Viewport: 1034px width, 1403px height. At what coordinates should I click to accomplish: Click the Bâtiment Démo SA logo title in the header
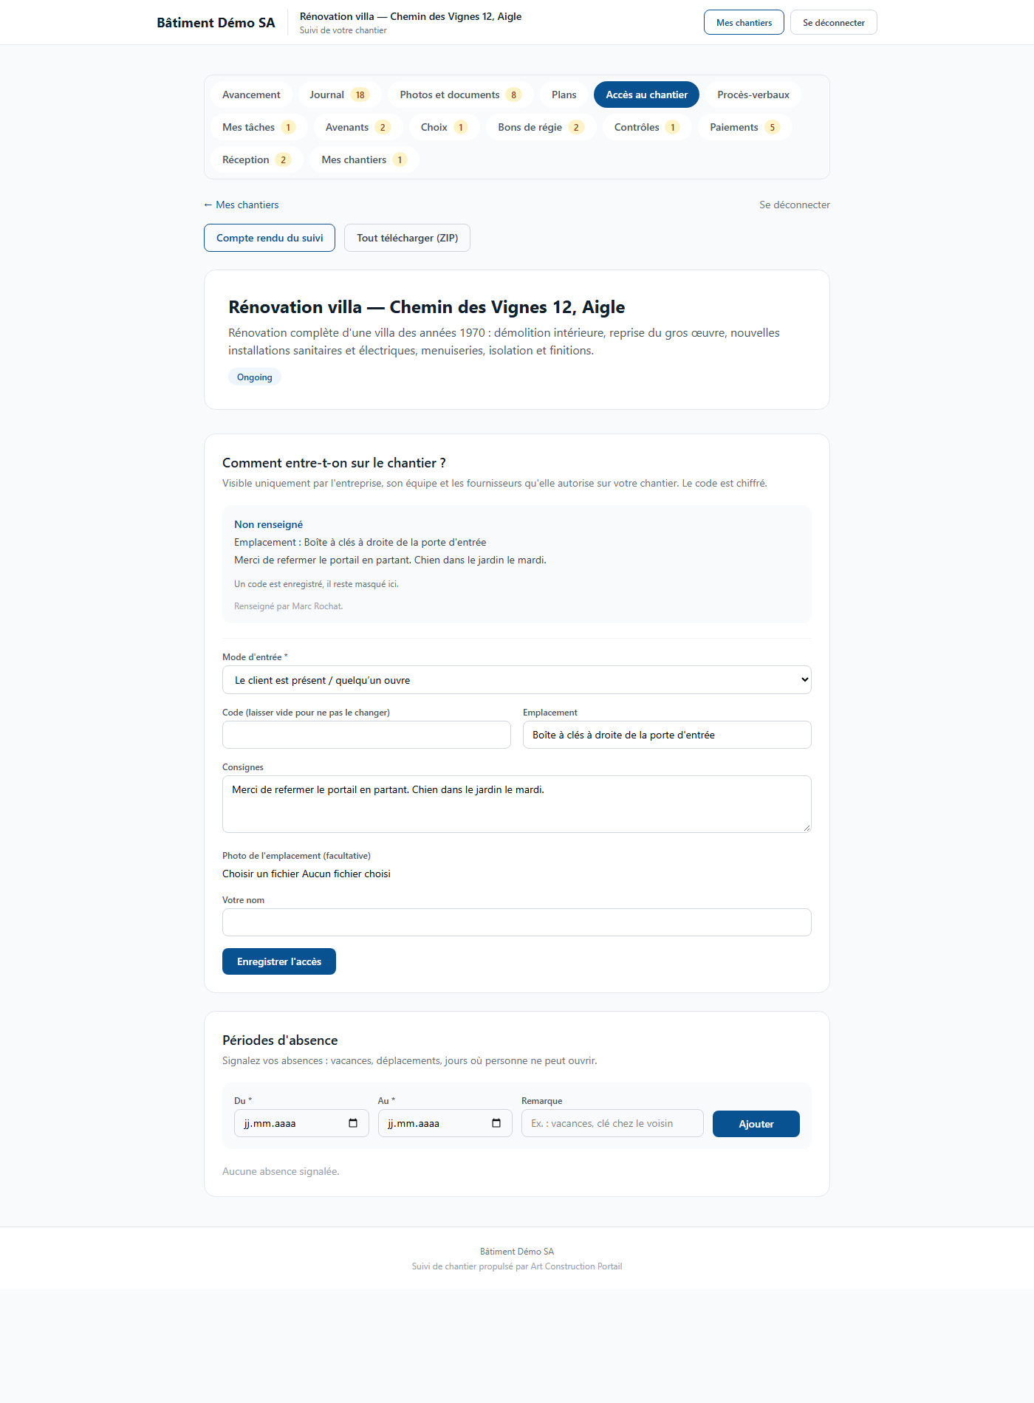click(216, 22)
